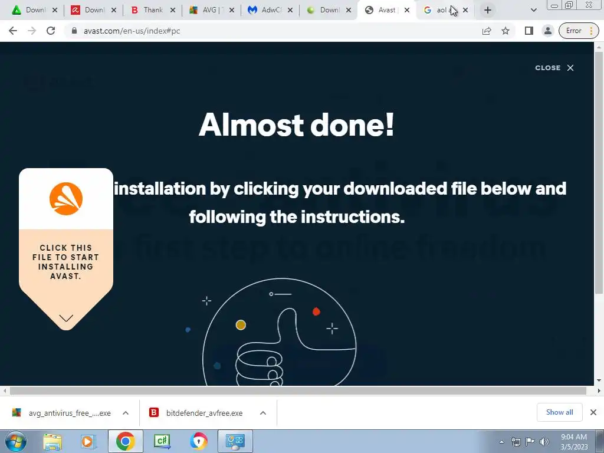
Task: Open the Action Center flag icon
Action: [530, 442]
